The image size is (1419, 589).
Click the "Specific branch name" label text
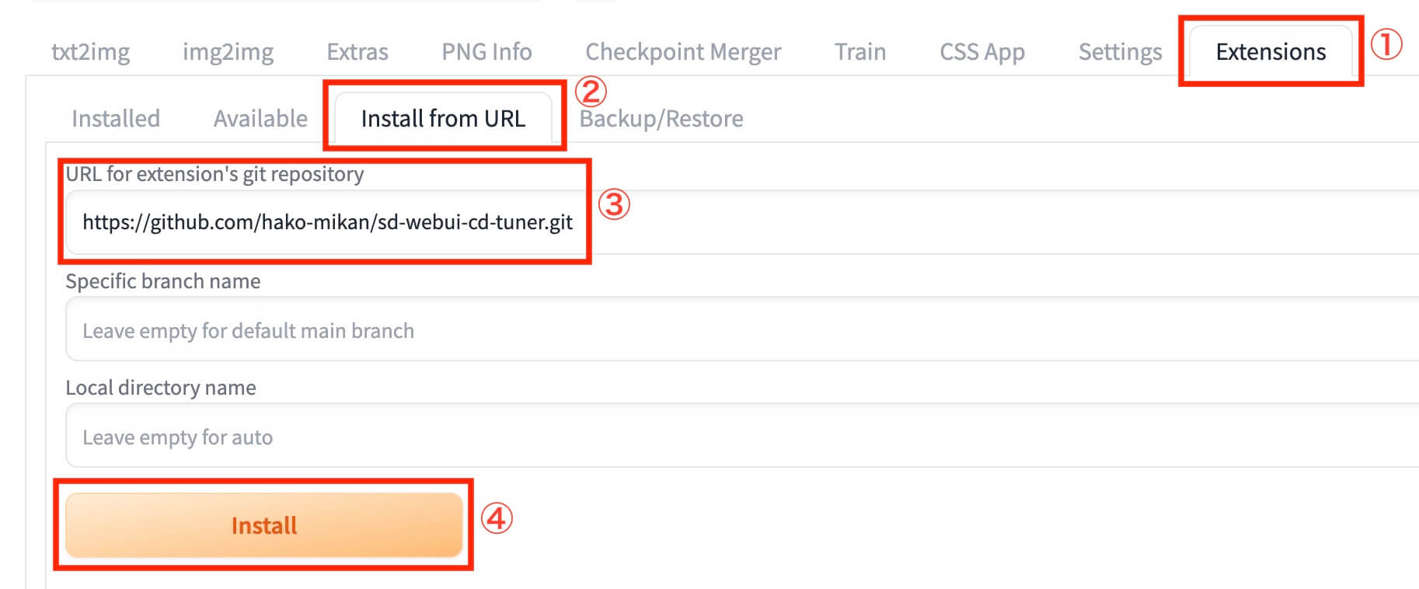point(163,281)
